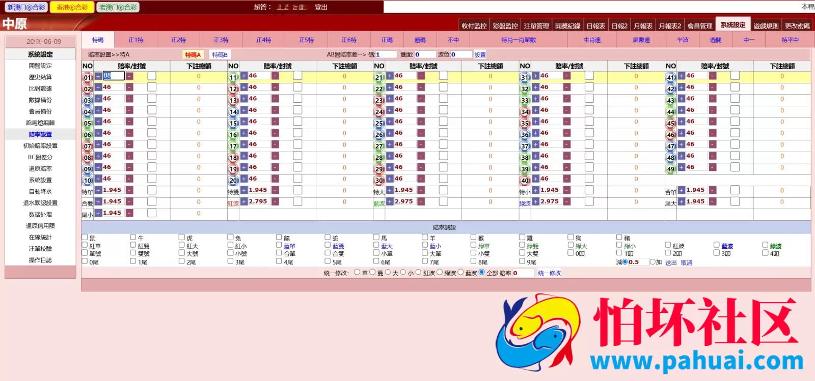Screen dimensions: 815x381
Task: Click the 送出 submit link
Action: [671, 263]
